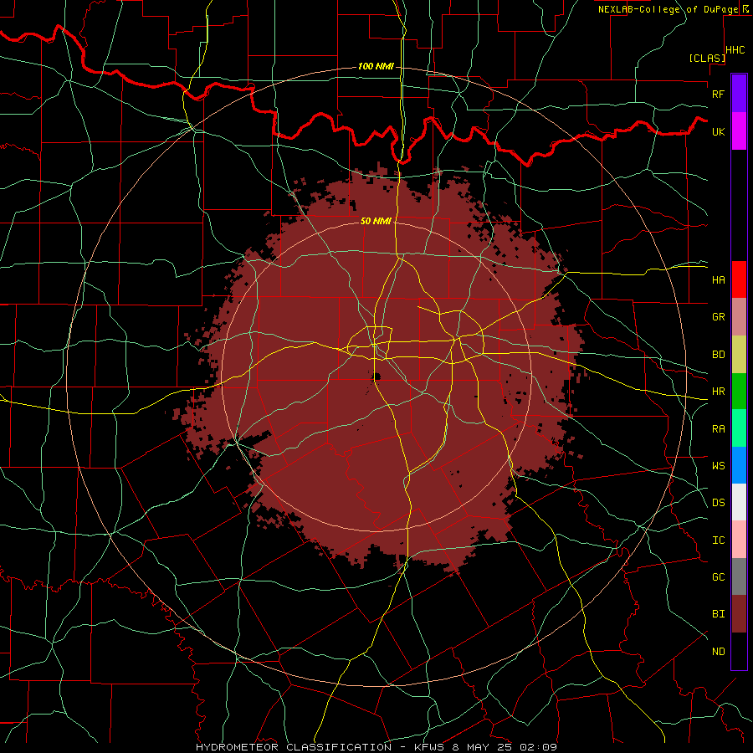
Task: Click the "50 NMI" range ring label
Action: tap(376, 221)
